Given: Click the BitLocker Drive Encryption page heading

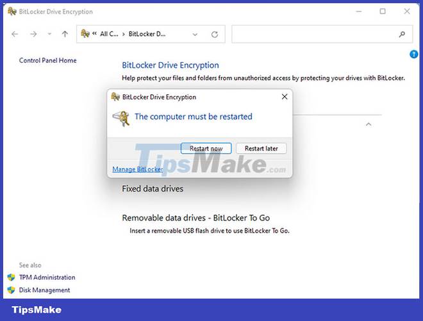Looking at the screenshot, I should coord(170,65).
